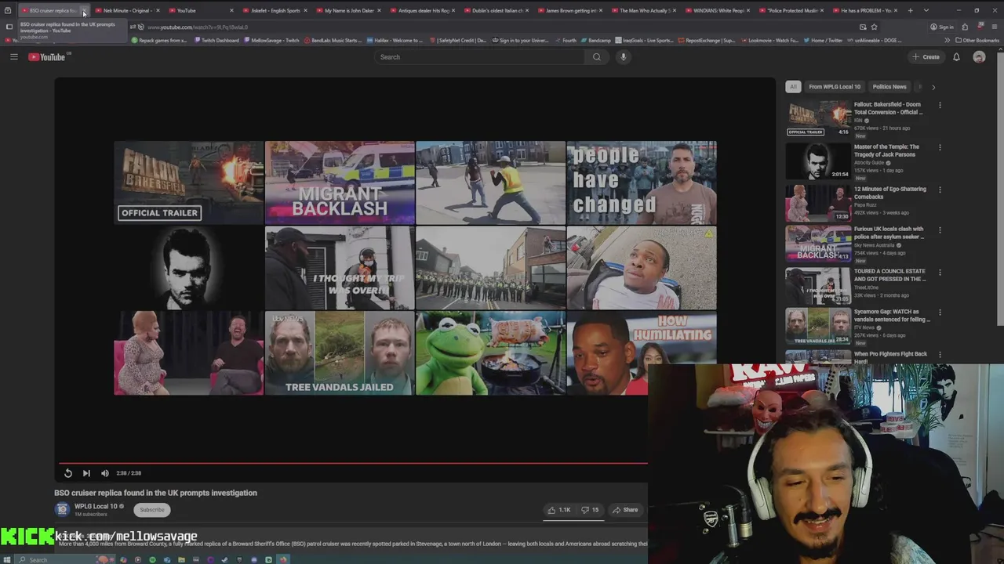Open the TOURED A COUNCIL ESTATE title
The height and width of the screenshot is (564, 1004).
point(890,275)
